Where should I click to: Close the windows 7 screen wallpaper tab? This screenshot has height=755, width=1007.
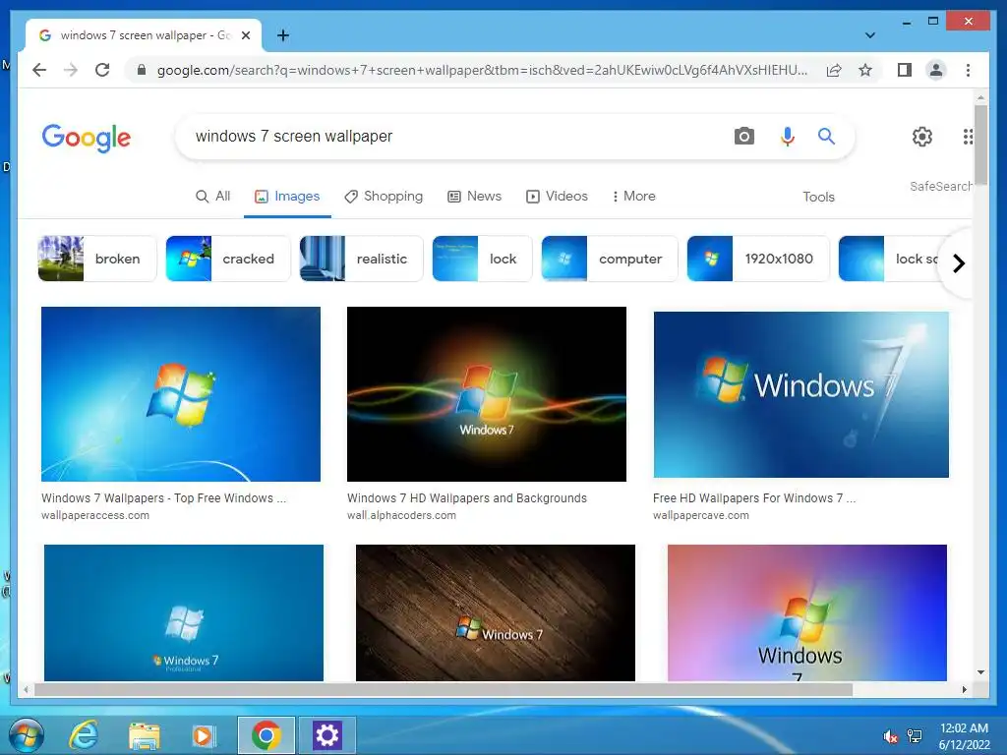(245, 35)
